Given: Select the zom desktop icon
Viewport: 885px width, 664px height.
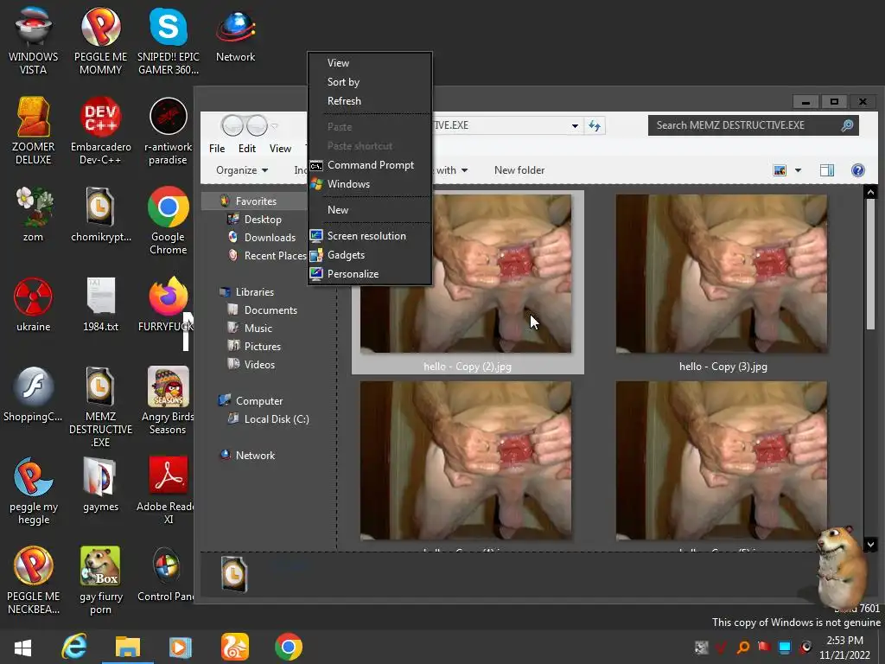Looking at the screenshot, I should click(x=34, y=214).
